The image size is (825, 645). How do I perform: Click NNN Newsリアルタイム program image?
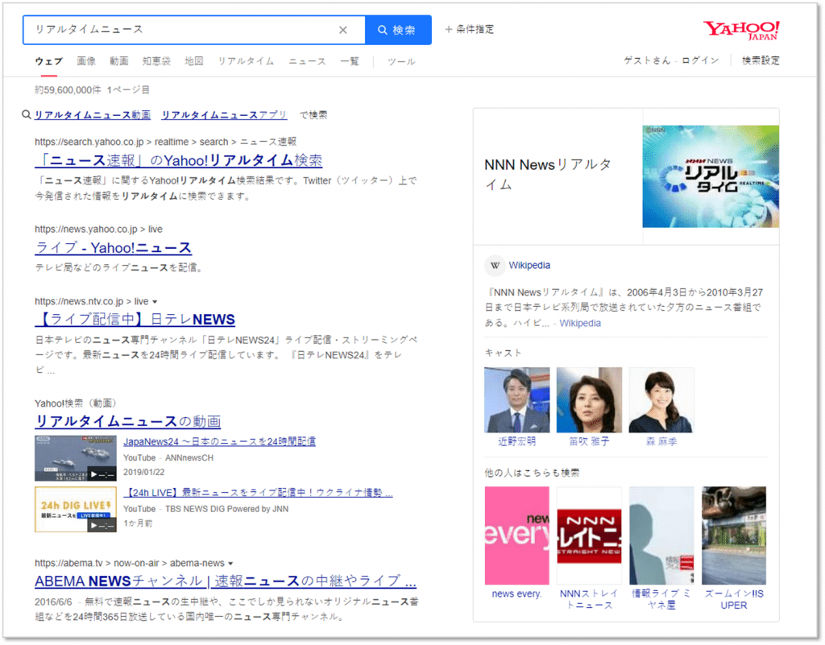click(711, 176)
